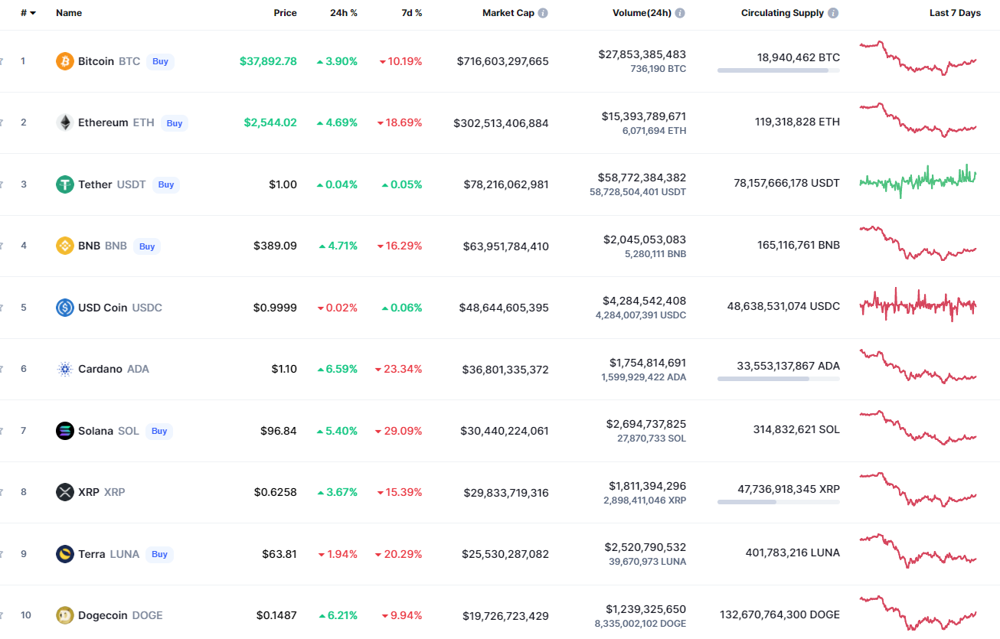Screen dimensions: 1000x639
Task: Click the Circulating Supply info icon
Action: [833, 13]
